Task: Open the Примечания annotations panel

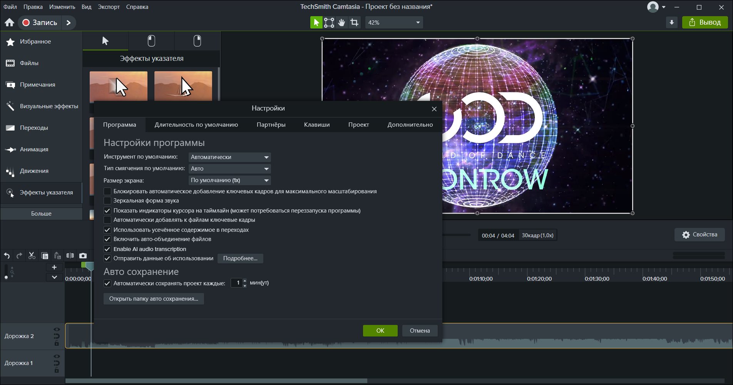Action: pyautogui.click(x=41, y=85)
